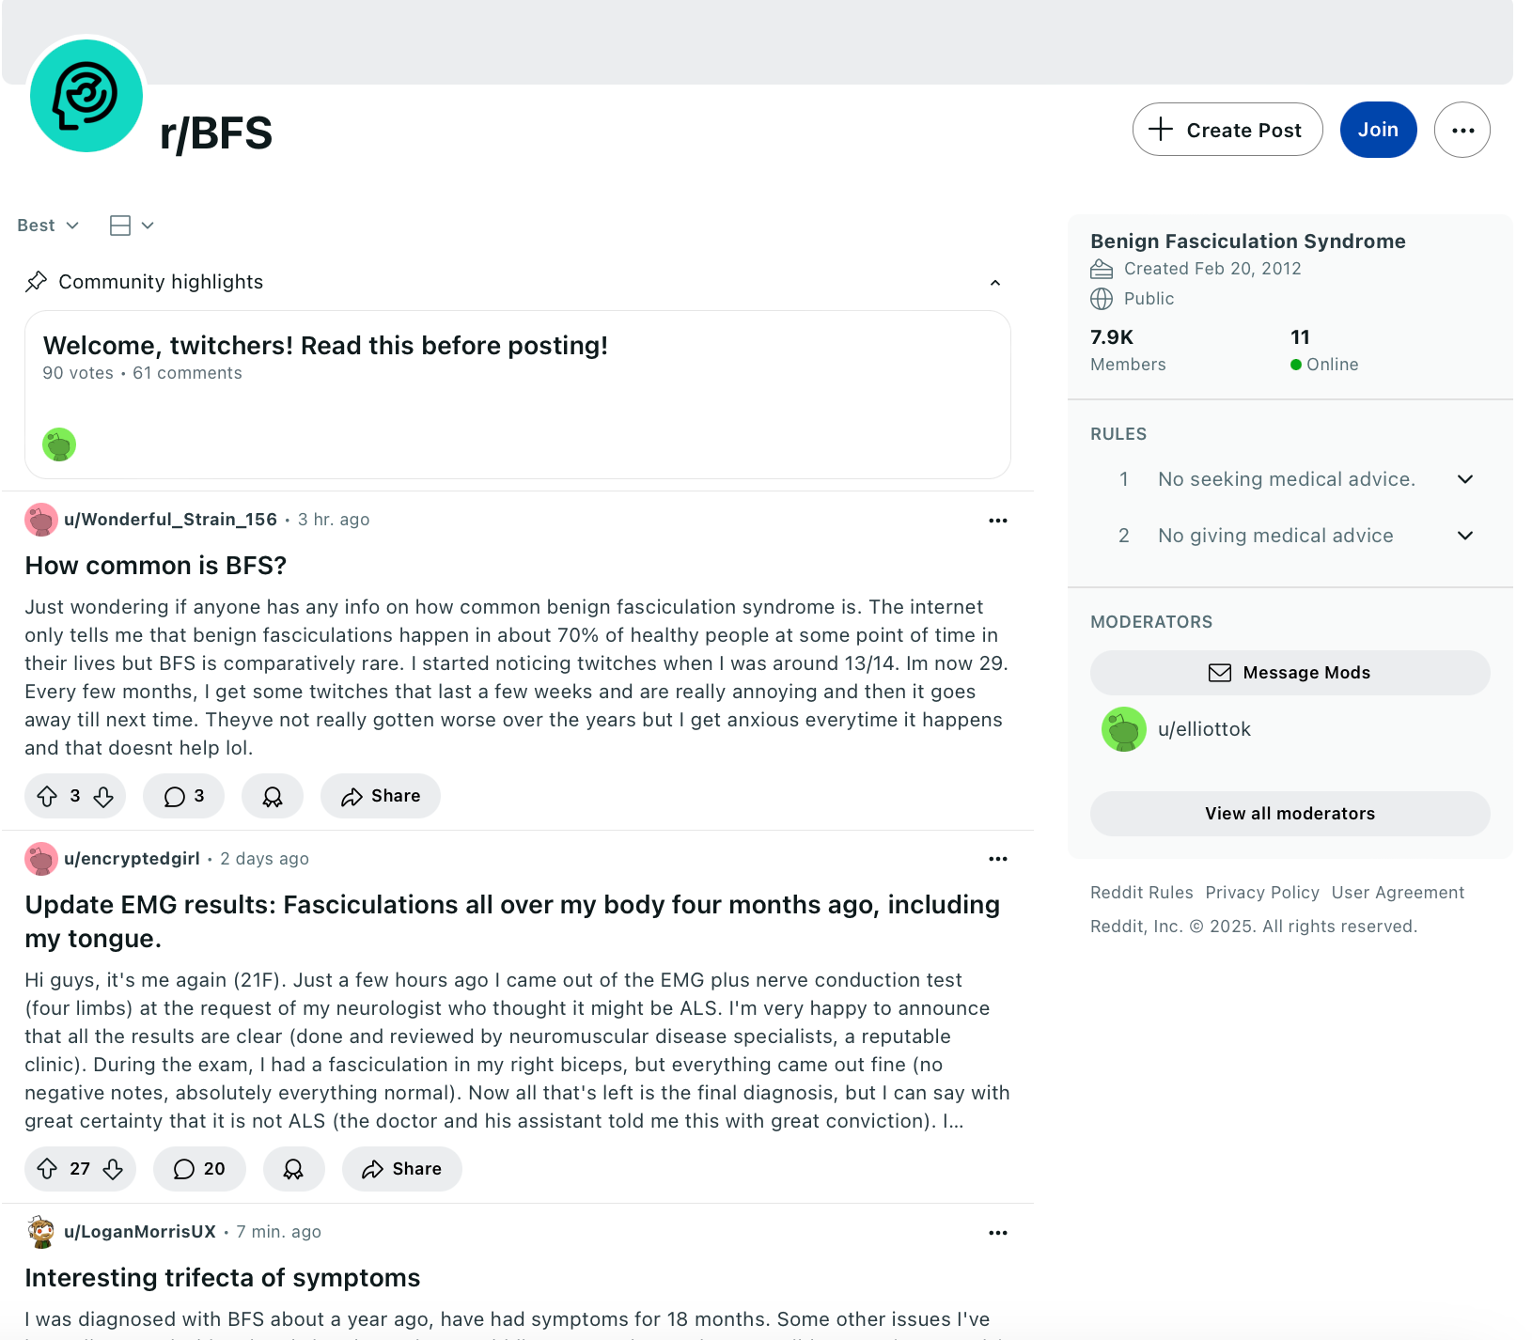Collapse the Community highlights section

click(x=995, y=282)
